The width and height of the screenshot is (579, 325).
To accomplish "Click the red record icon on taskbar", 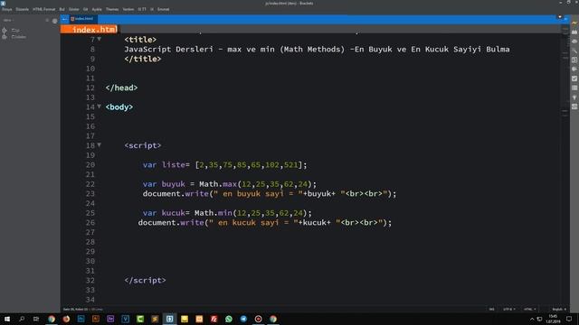I will (258, 319).
